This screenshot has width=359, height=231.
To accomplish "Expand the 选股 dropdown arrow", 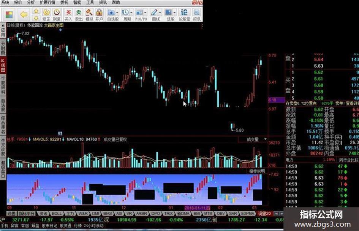I will tap(174, 13).
